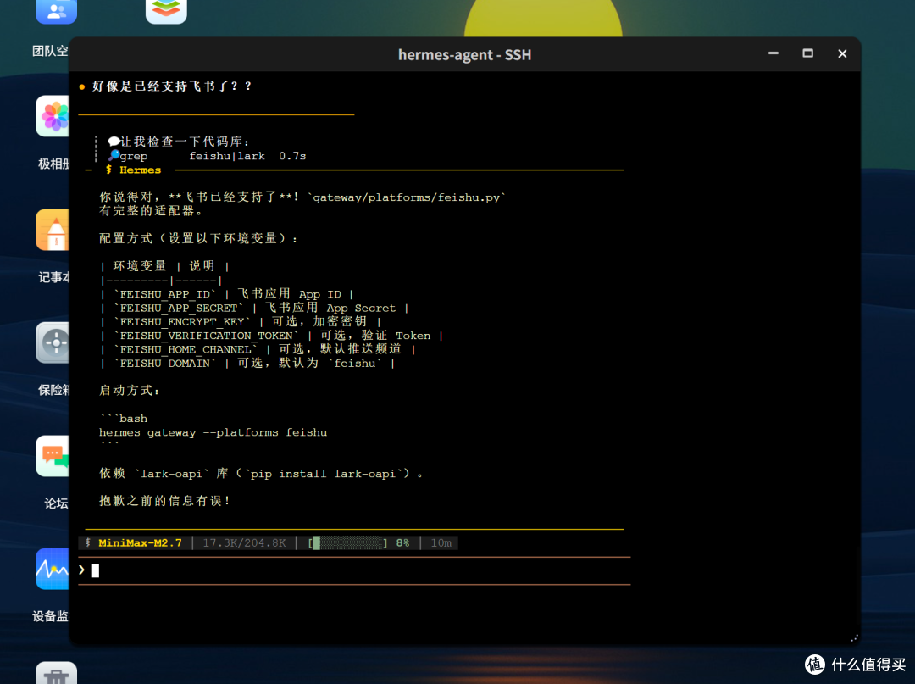This screenshot has height=684, width=915.
Task: Open the safe box desktop icon
Action: 53,342
